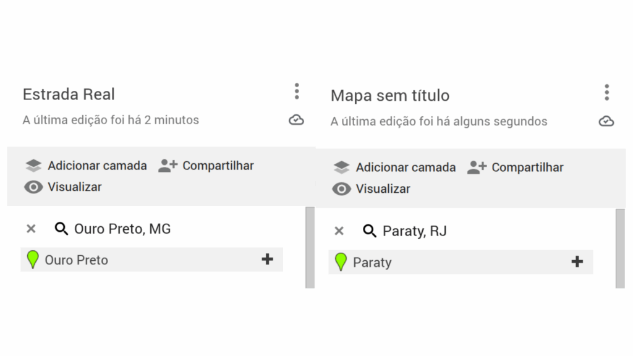
Task: Click the plus button to add Ouro Preto
Action: [267, 259]
